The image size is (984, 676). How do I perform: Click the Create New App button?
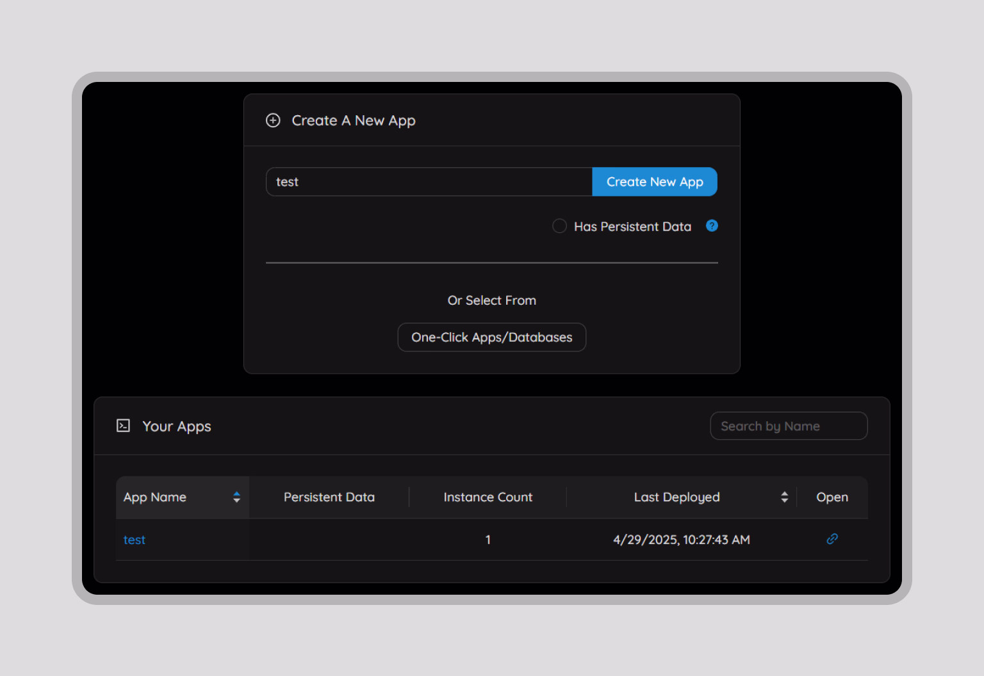[655, 182]
